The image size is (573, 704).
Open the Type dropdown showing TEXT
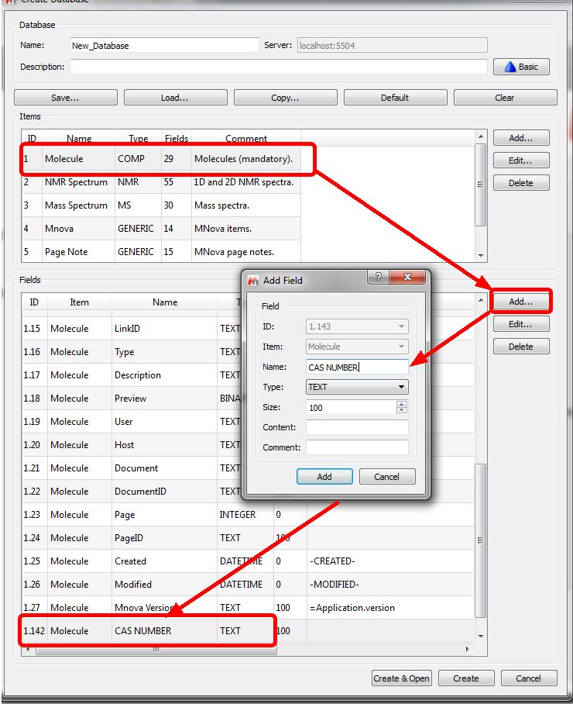(x=357, y=387)
